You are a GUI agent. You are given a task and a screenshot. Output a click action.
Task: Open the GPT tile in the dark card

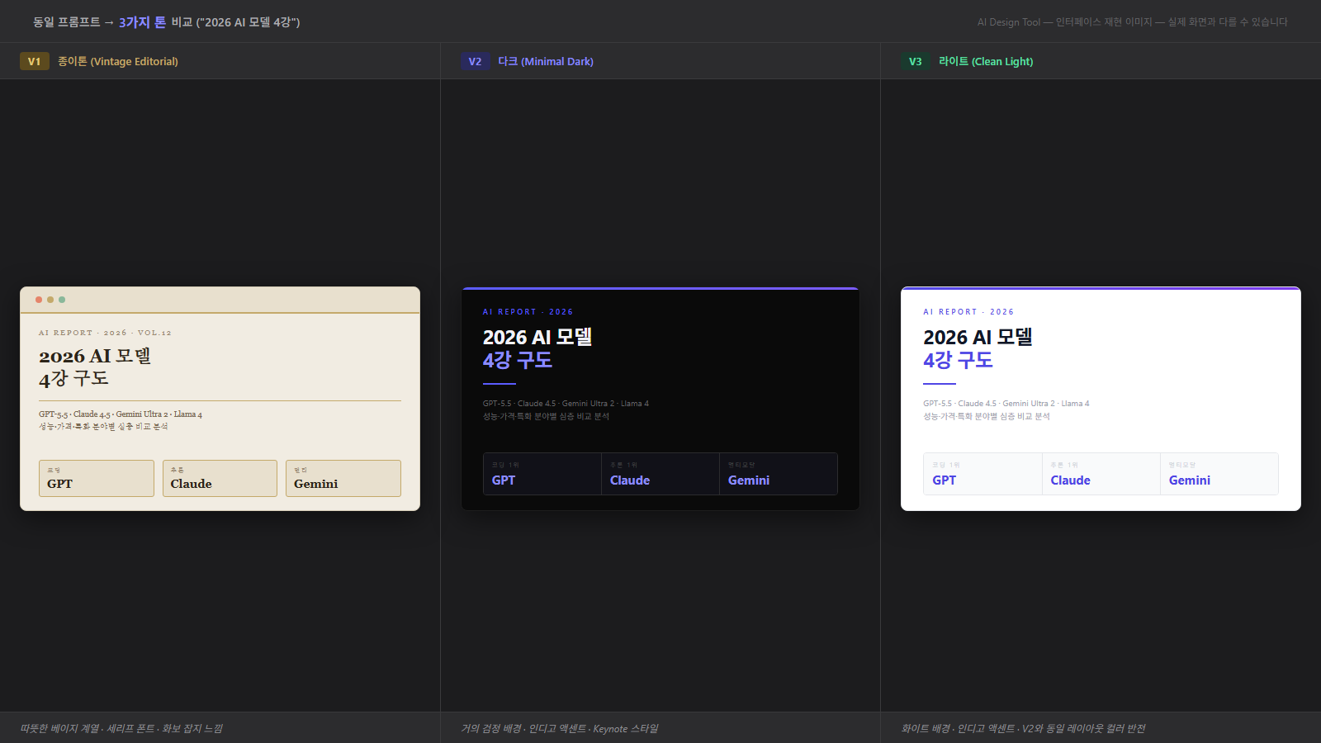(x=542, y=474)
